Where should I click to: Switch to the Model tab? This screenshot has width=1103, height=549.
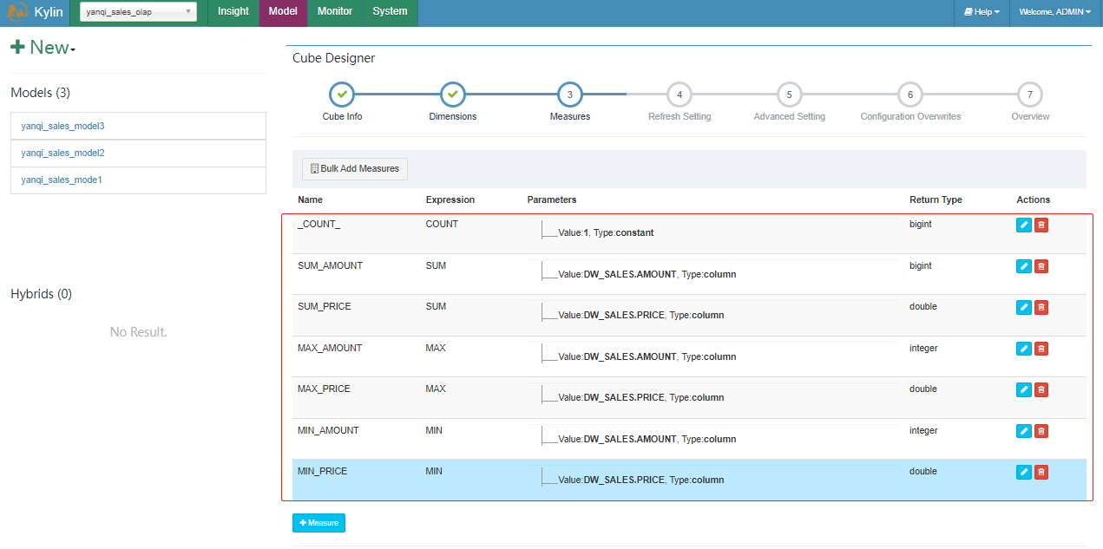click(283, 12)
